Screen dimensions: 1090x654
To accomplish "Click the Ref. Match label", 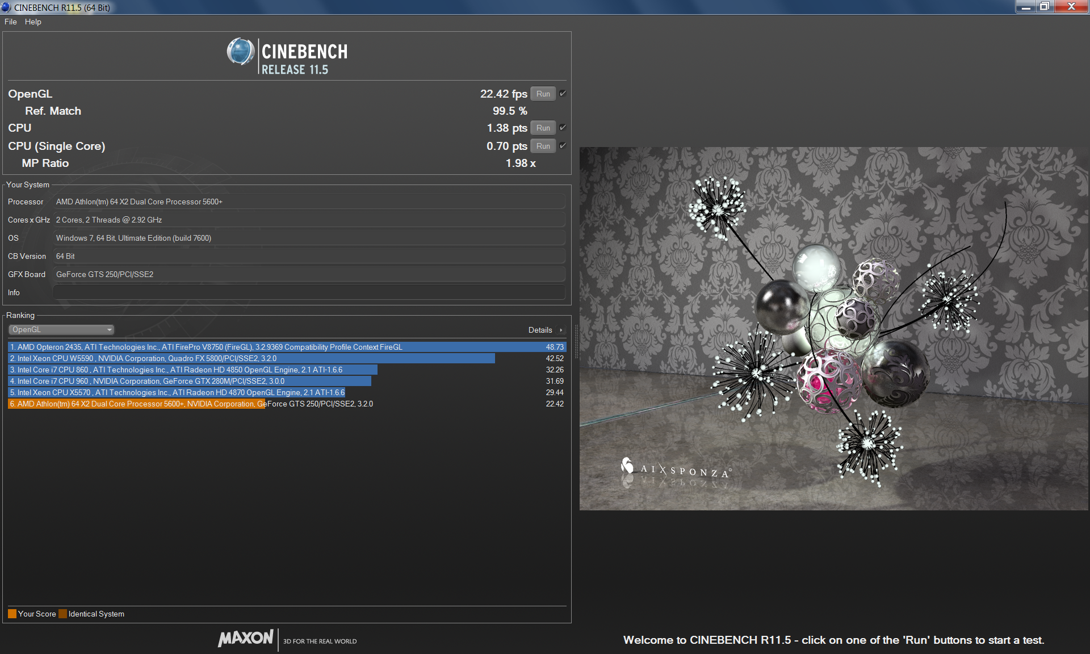I will tap(53, 111).
